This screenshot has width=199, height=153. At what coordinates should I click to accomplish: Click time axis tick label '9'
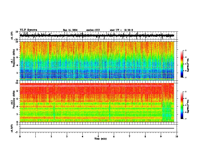161,136
